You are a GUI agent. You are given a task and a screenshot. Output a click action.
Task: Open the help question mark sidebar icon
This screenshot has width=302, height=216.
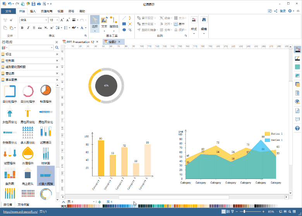click(x=297, y=128)
